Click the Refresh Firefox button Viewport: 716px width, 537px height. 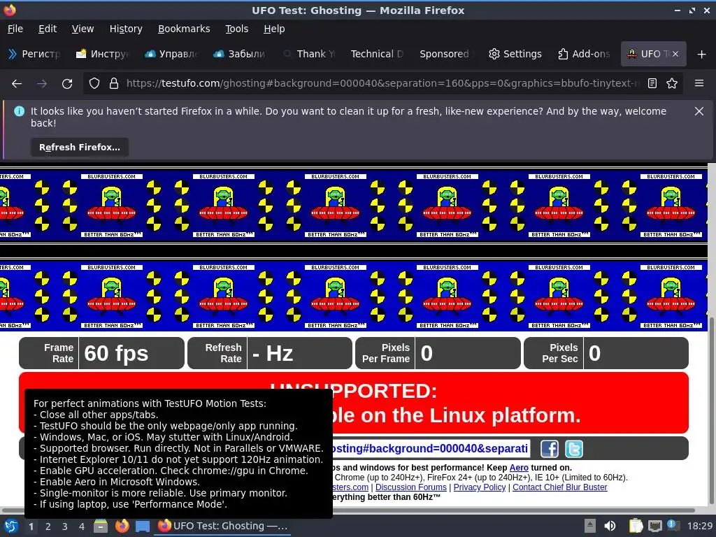(80, 148)
